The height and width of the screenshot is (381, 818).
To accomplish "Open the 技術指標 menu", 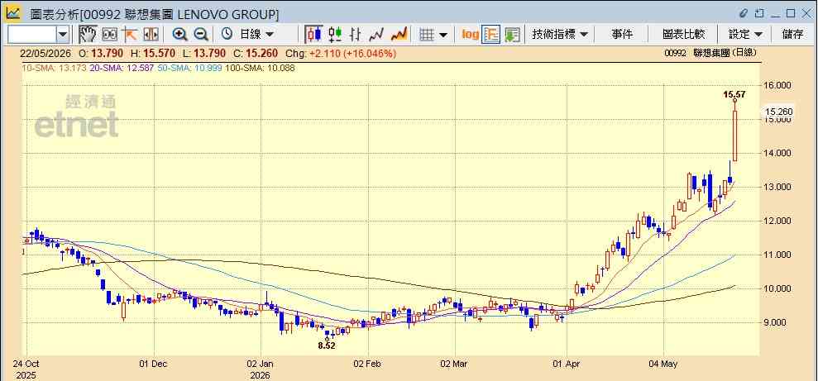I will coord(560,35).
